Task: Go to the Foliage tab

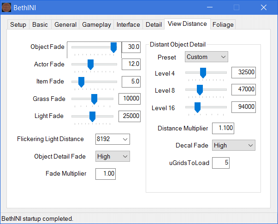Action: (223, 25)
